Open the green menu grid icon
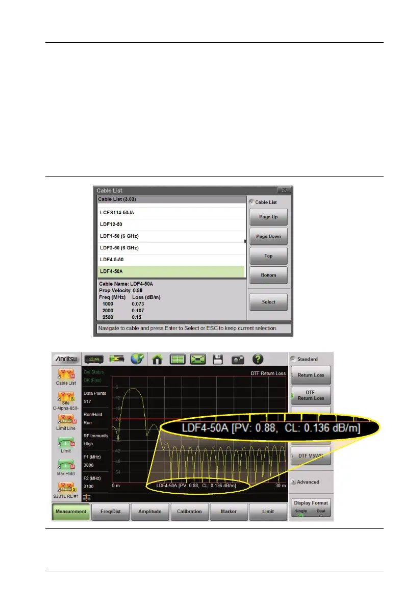 click(178, 360)
